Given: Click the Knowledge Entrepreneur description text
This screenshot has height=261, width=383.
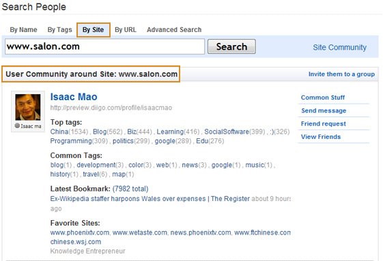Looking at the screenshot, I should [x=87, y=251].
